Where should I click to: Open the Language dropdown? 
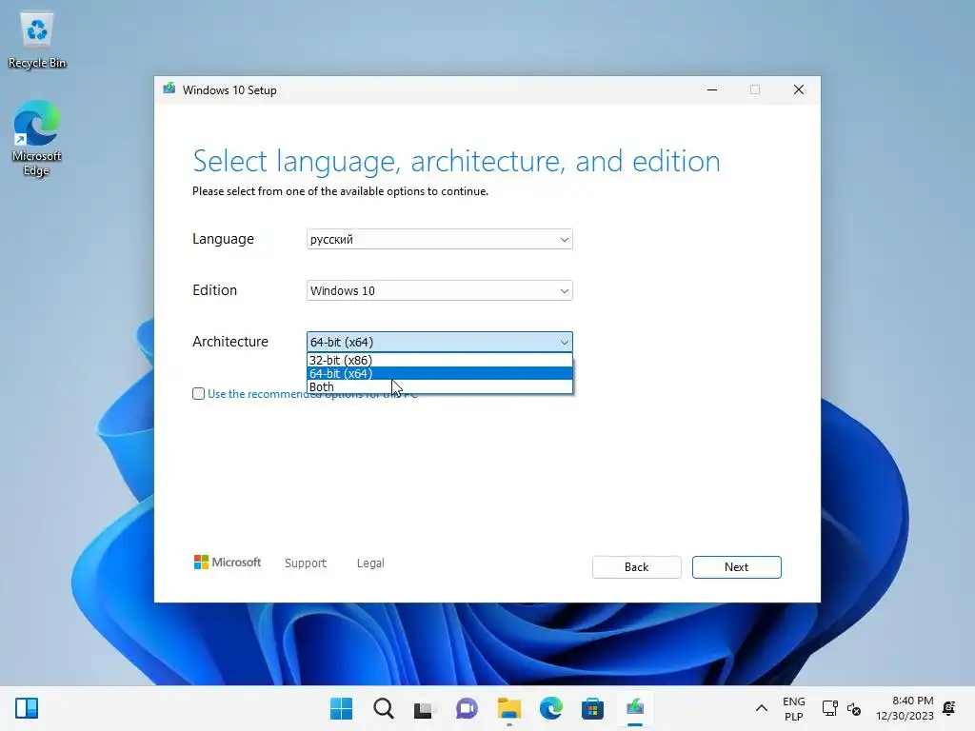click(x=440, y=239)
